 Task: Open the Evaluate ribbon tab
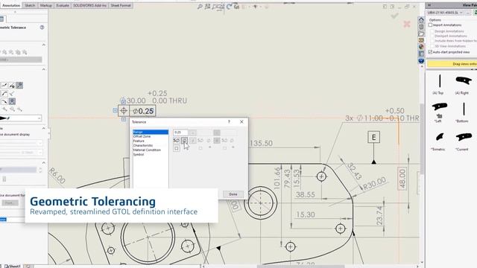tap(63, 5)
